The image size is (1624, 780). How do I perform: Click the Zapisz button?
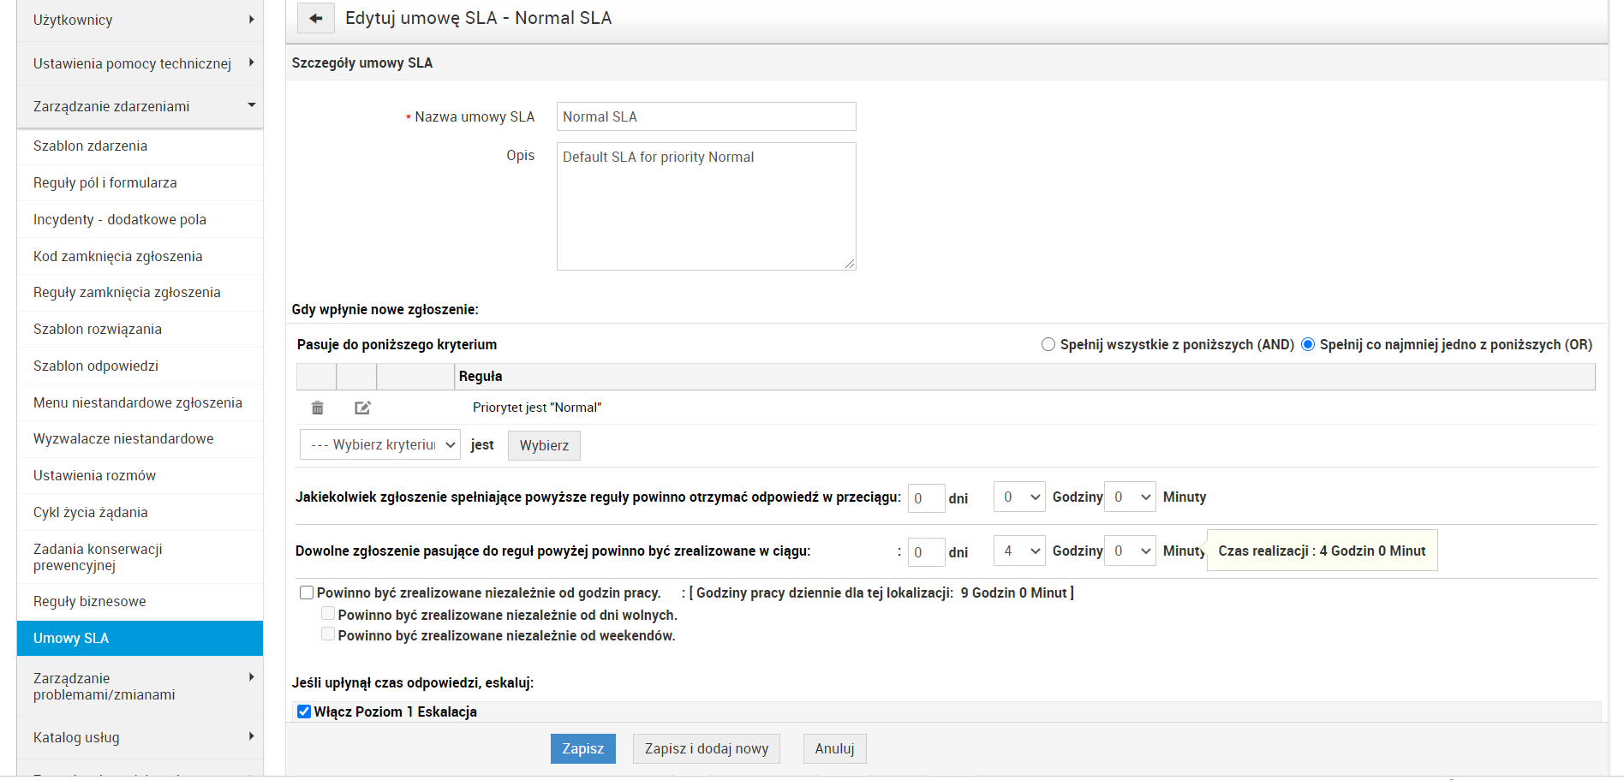pos(582,748)
